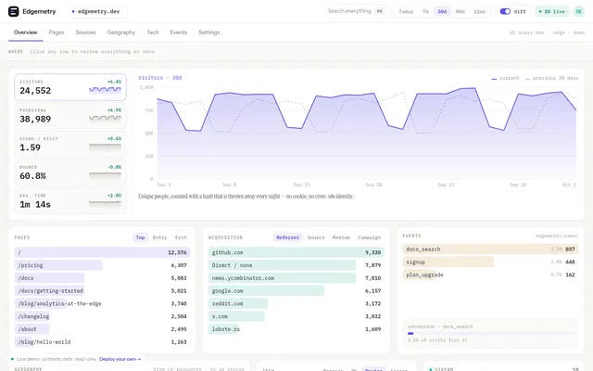Viewport: 593px width, 371px height.
Task: Click the 10 live indicator badge
Action: 552,12
